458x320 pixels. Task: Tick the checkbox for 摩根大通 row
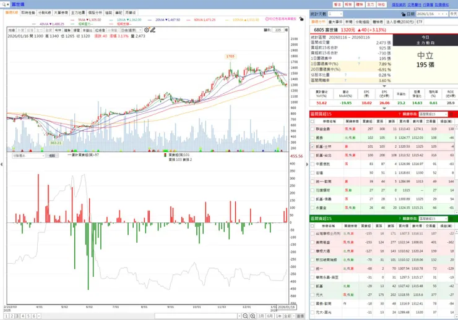click(313, 251)
